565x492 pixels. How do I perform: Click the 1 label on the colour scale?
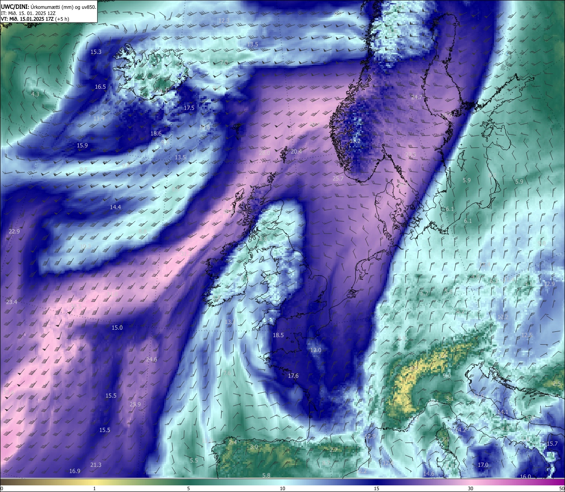click(x=94, y=488)
